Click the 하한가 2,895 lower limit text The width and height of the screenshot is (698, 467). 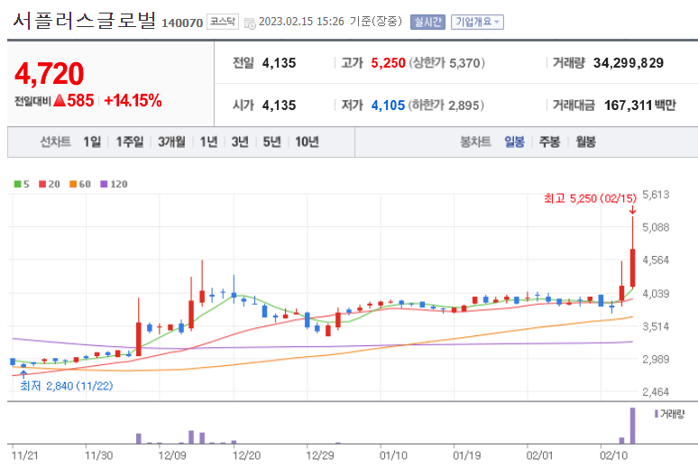pos(446,105)
